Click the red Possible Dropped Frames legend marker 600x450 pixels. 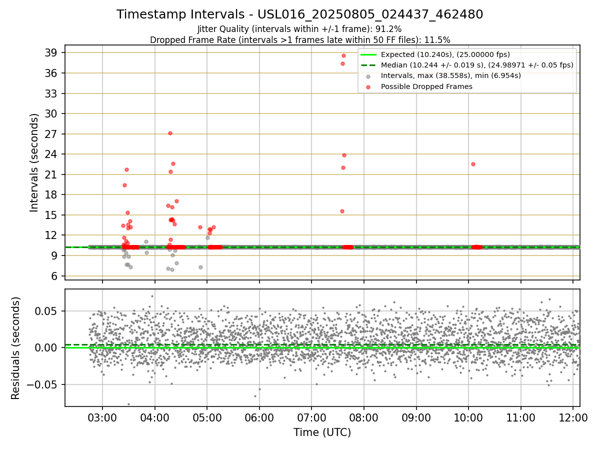(x=369, y=86)
